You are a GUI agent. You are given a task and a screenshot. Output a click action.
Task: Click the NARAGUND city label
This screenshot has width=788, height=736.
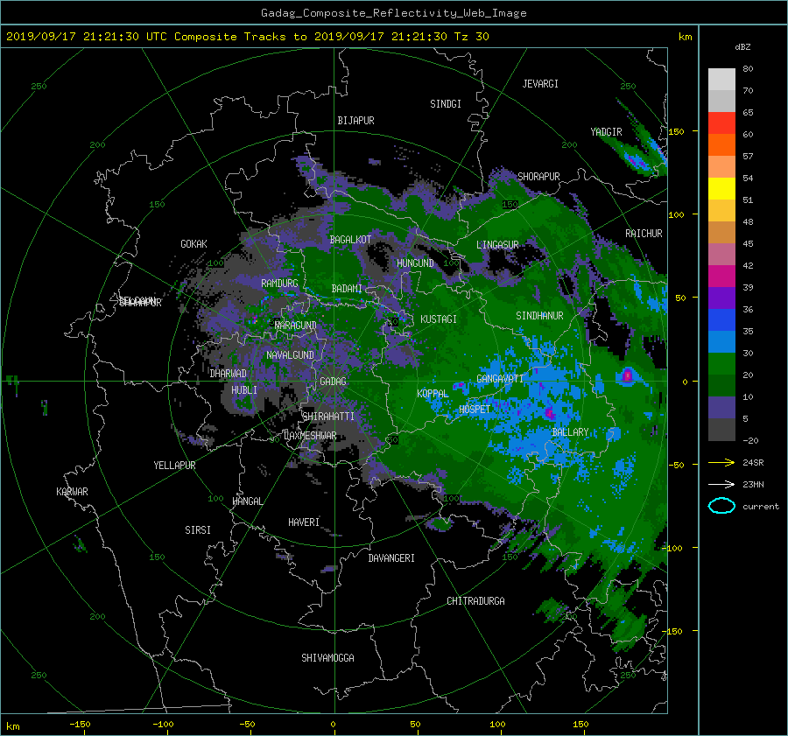(x=296, y=326)
